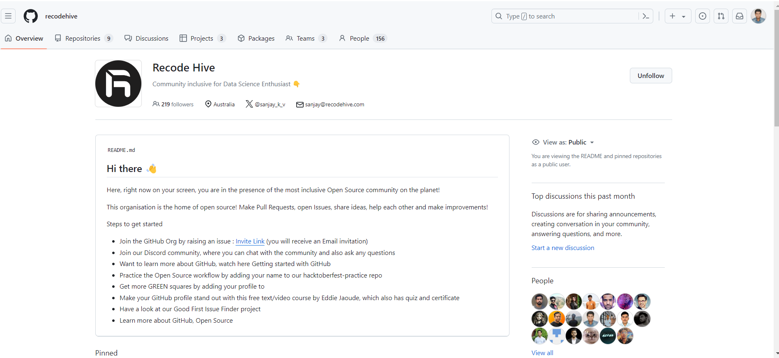Click the envelope email icon
Screen dimensions: 779x358
300,104
